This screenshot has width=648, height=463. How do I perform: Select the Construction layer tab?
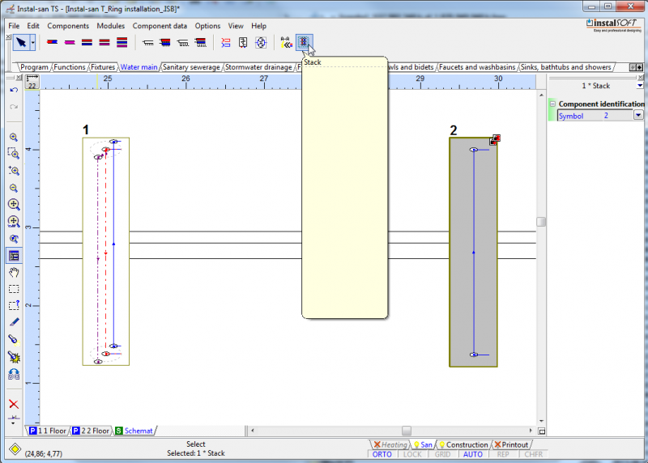click(463, 445)
